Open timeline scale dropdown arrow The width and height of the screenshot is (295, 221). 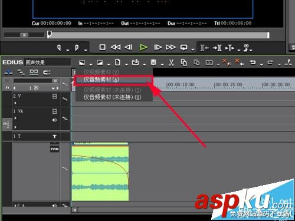(x=53, y=88)
